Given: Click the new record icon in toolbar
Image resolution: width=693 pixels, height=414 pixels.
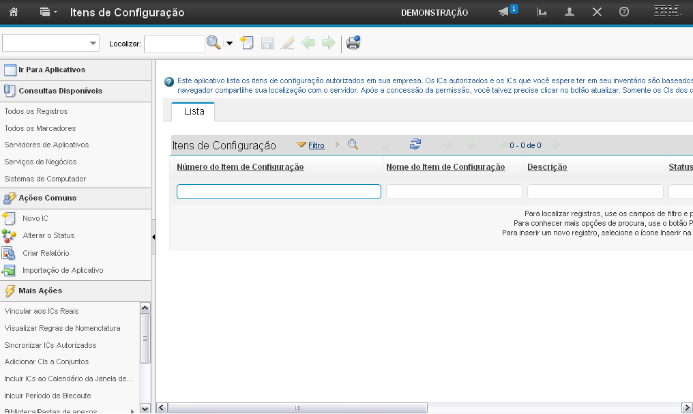Looking at the screenshot, I should 247,43.
